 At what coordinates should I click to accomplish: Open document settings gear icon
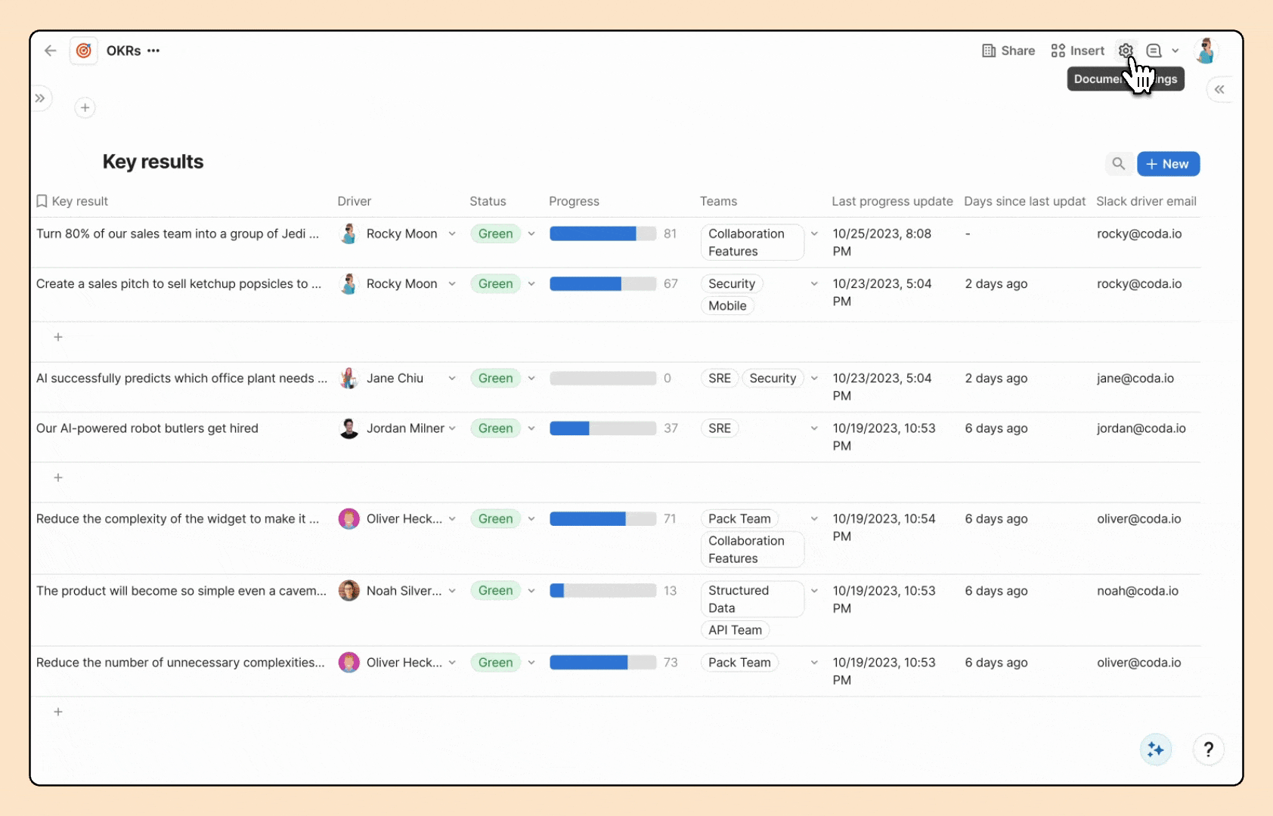[x=1126, y=51]
